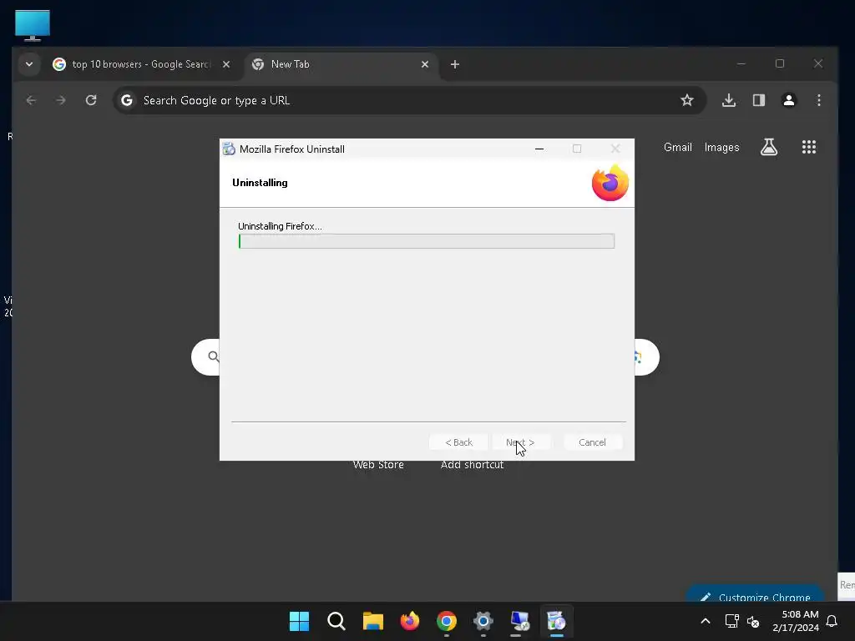Go back in Chrome
Image resolution: width=855 pixels, height=641 pixels.
[x=31, y=100]
